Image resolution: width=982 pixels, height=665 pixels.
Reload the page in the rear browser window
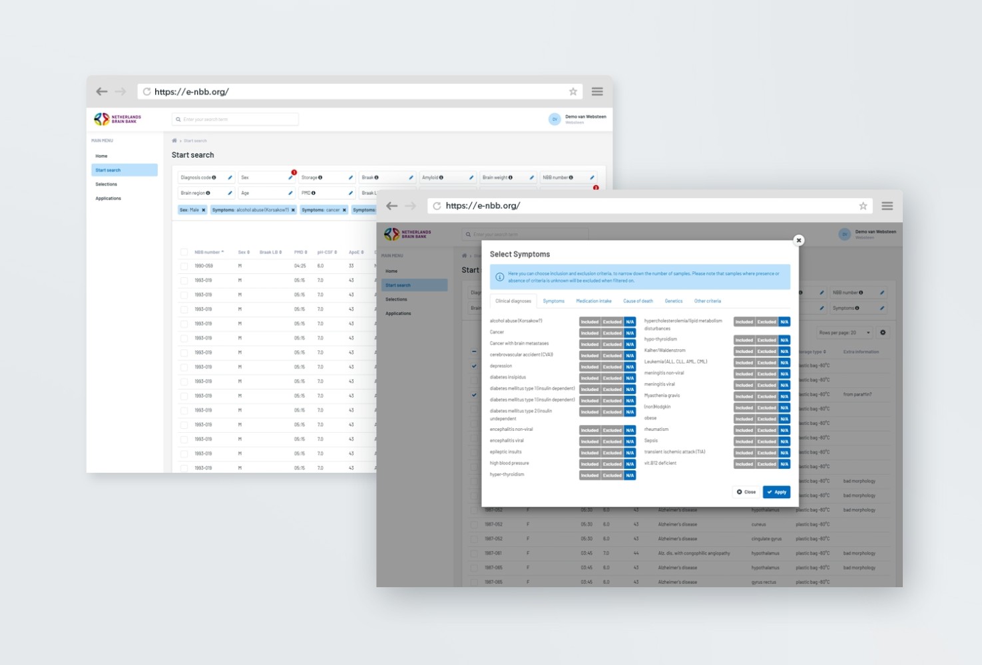147,92
